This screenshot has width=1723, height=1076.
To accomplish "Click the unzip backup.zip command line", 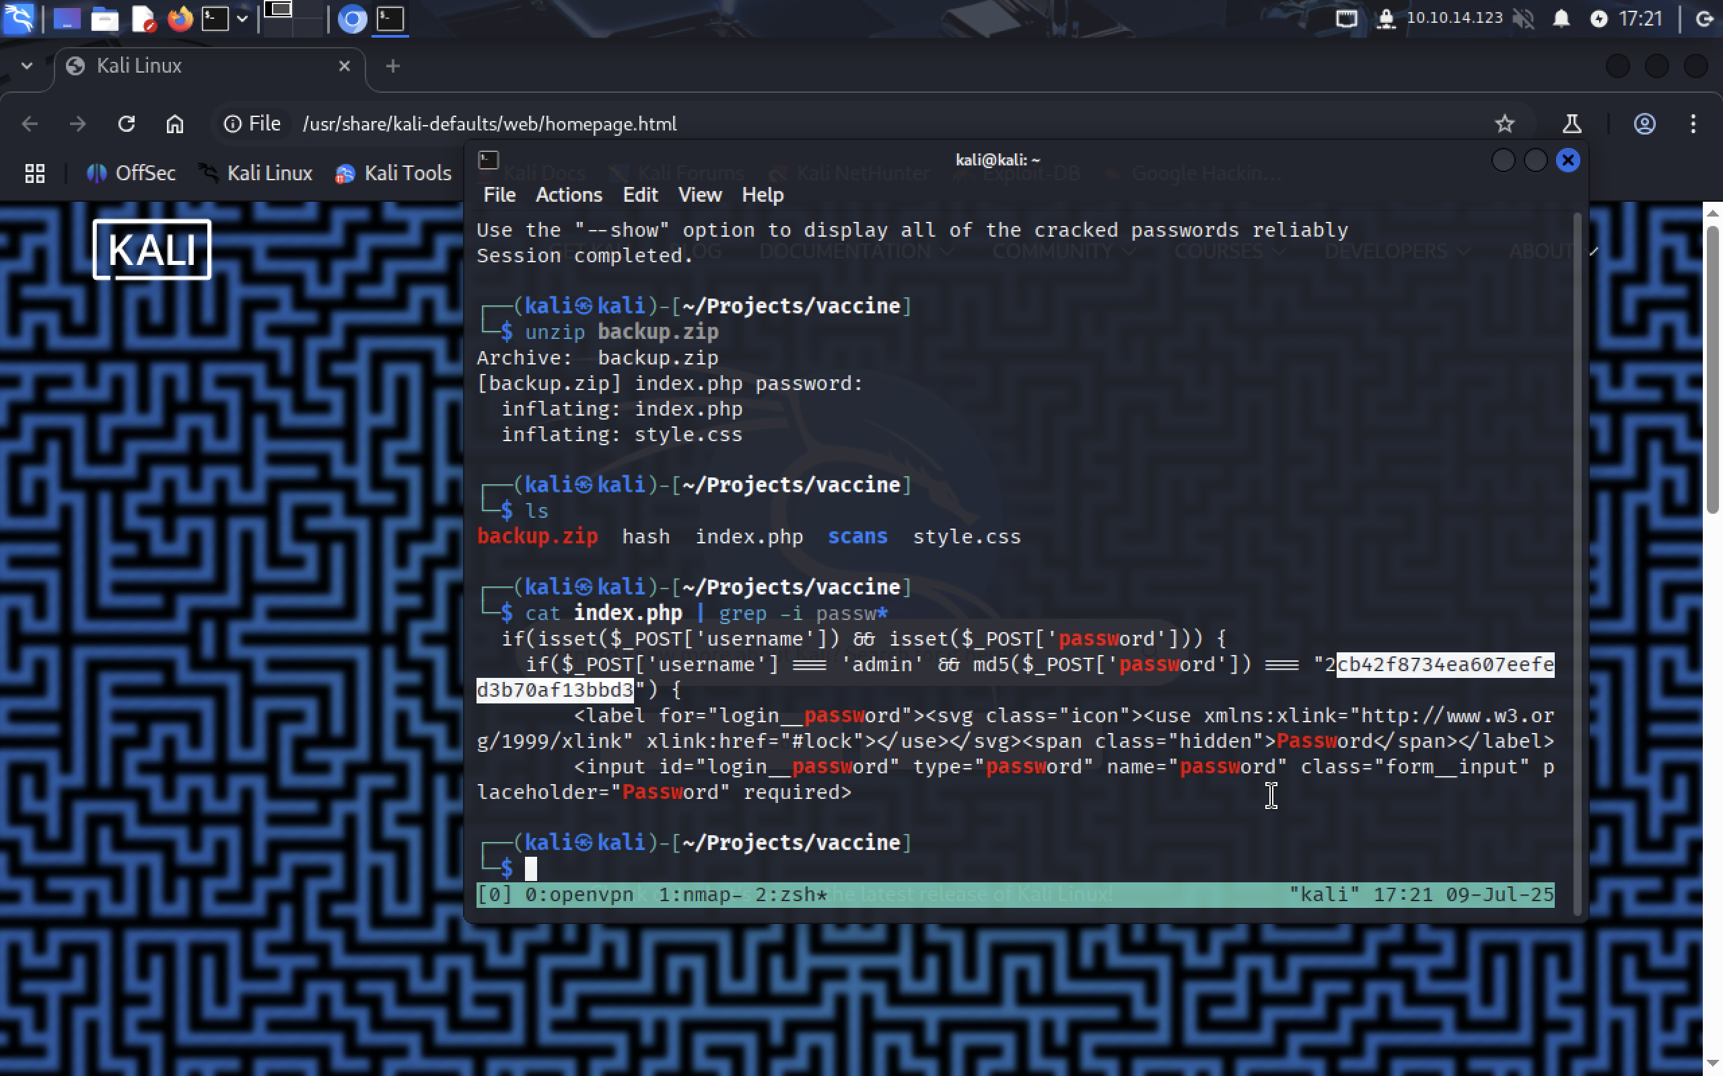I will tap(622, 332).
